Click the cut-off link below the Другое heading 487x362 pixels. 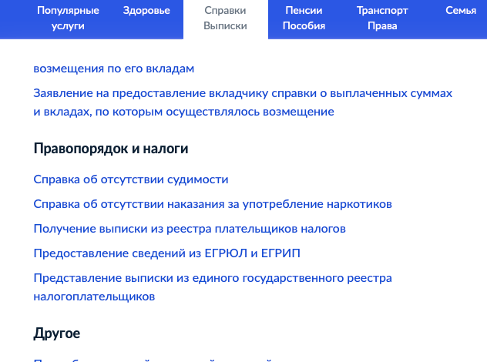pos(154,359)
